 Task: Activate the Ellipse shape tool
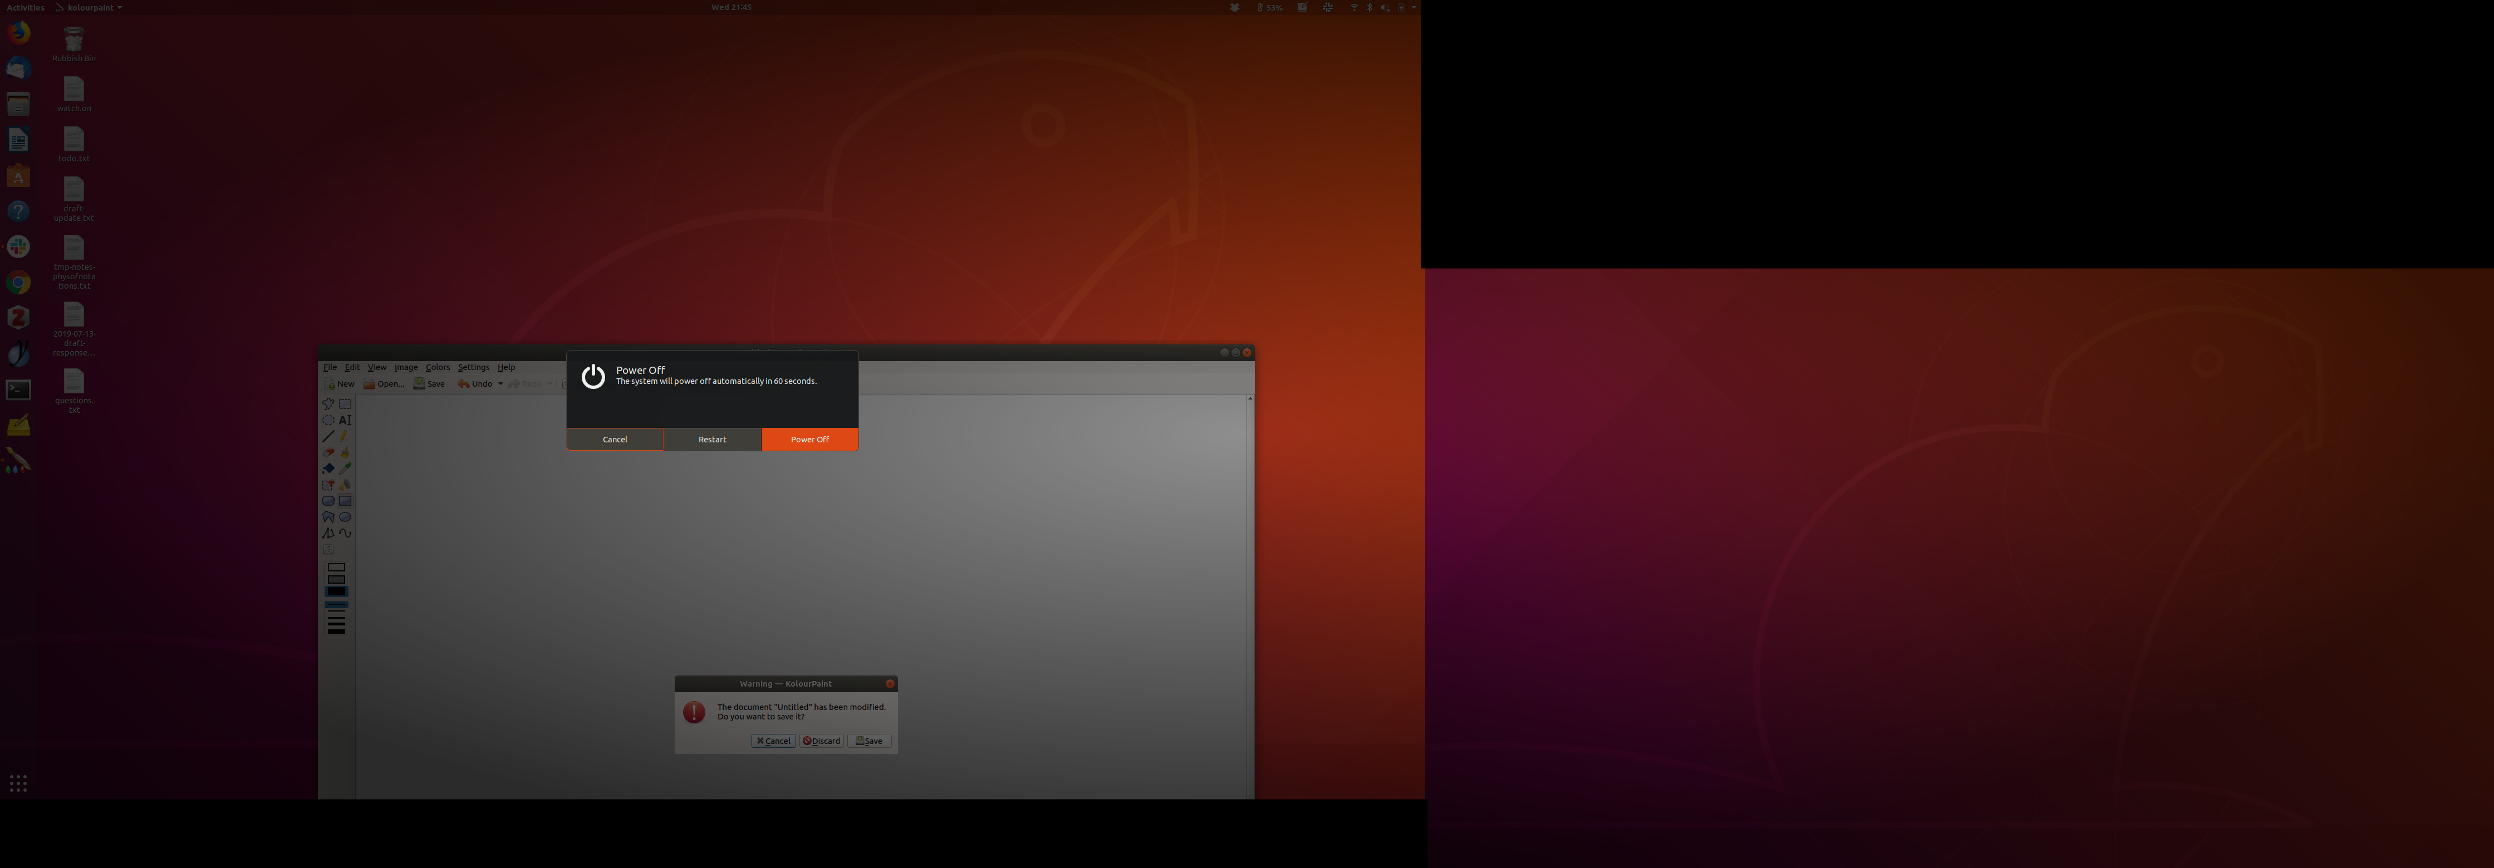[x=345, y=517]
